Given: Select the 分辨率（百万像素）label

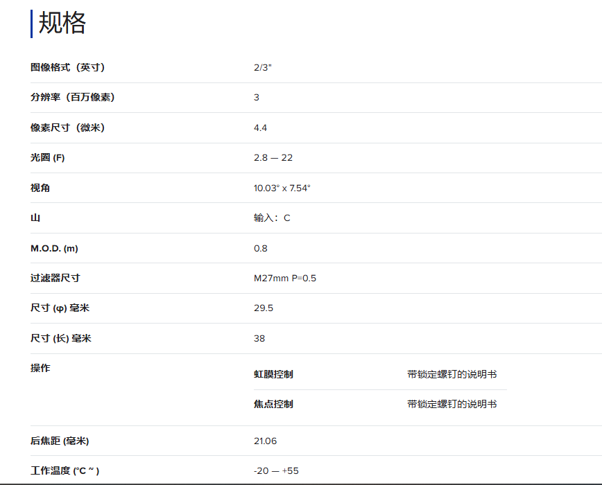Looking at the screenshot, I should (x=72, y=97).
